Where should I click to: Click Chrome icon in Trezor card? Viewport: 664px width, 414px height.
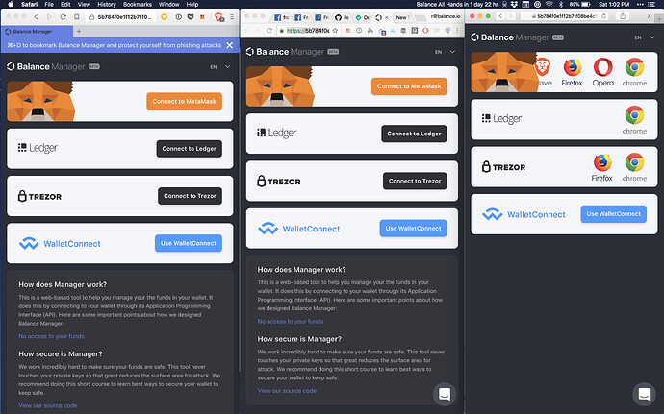coord(634,167)
